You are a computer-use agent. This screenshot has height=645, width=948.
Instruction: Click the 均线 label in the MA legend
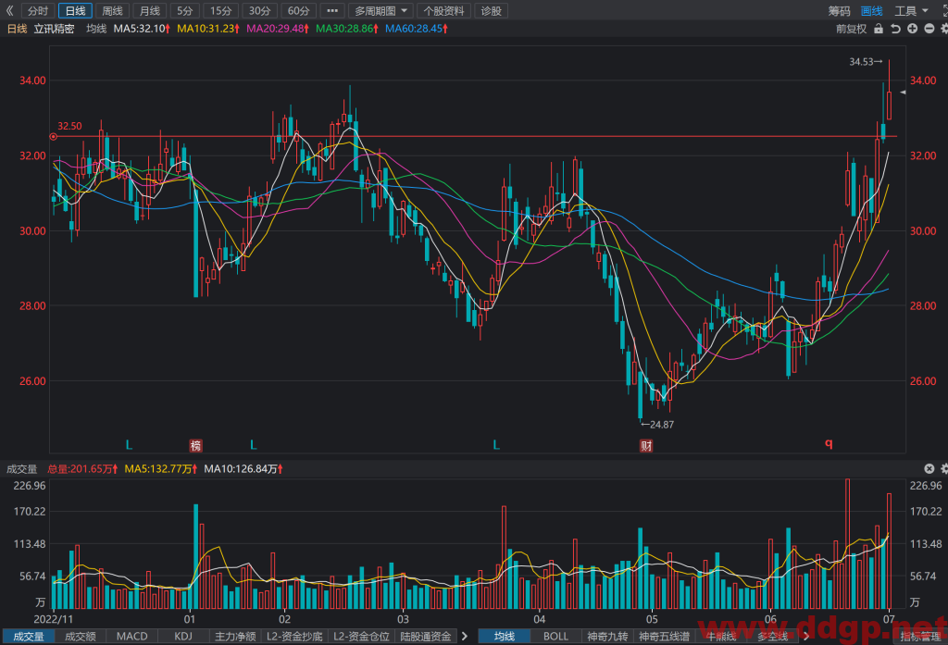pos(96,29)
